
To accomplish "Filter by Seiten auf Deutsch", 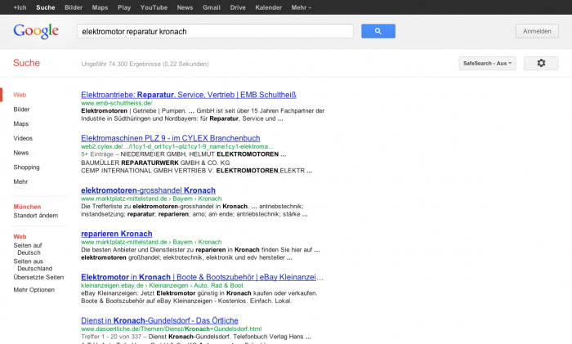I will (28, 248).
